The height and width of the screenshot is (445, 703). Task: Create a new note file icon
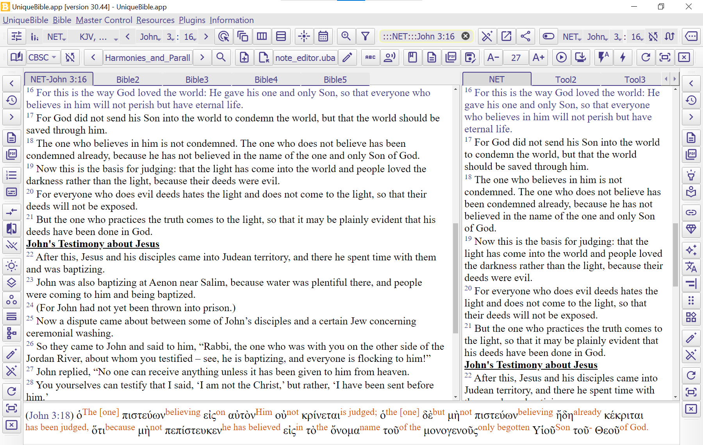coord(244,57)
